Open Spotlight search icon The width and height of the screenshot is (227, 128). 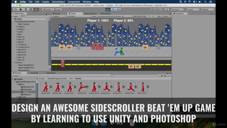pos(205,2)
